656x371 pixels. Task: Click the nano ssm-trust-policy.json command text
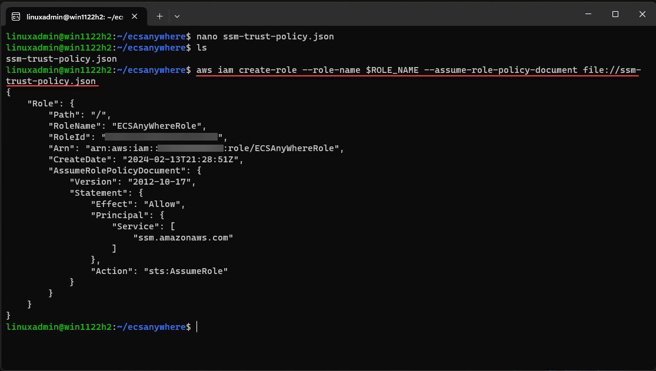[x=265, y=36]
